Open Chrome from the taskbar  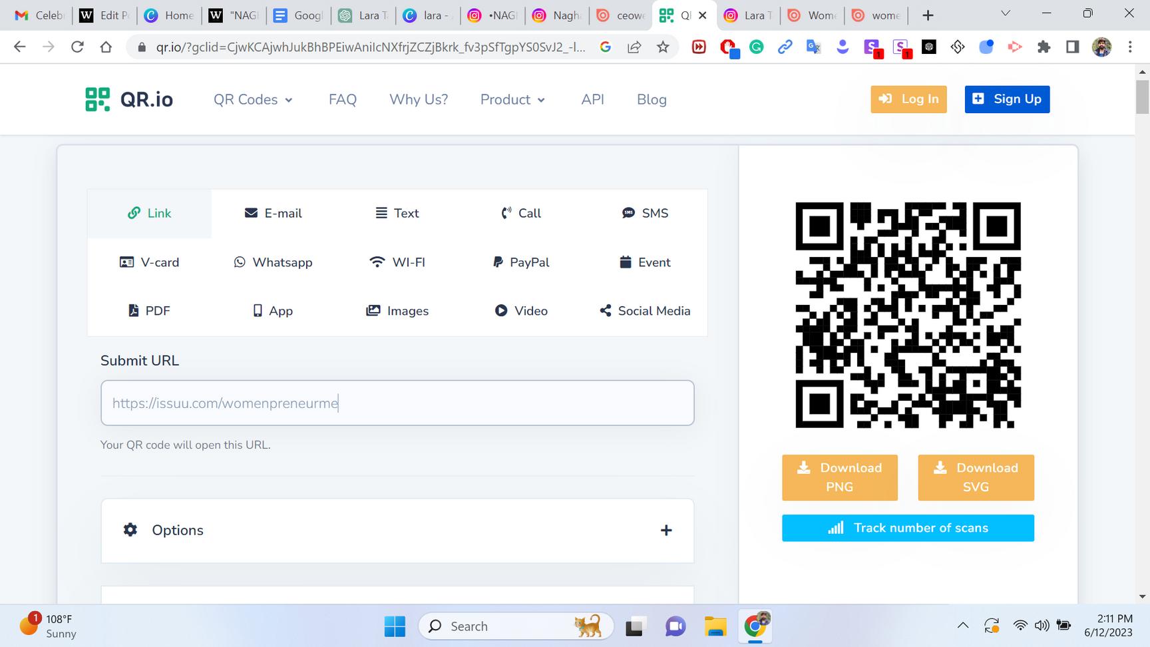coord(755,626)
